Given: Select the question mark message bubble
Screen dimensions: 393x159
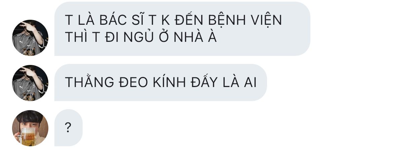Looking at the screenshot, I should tap(69, 128).
